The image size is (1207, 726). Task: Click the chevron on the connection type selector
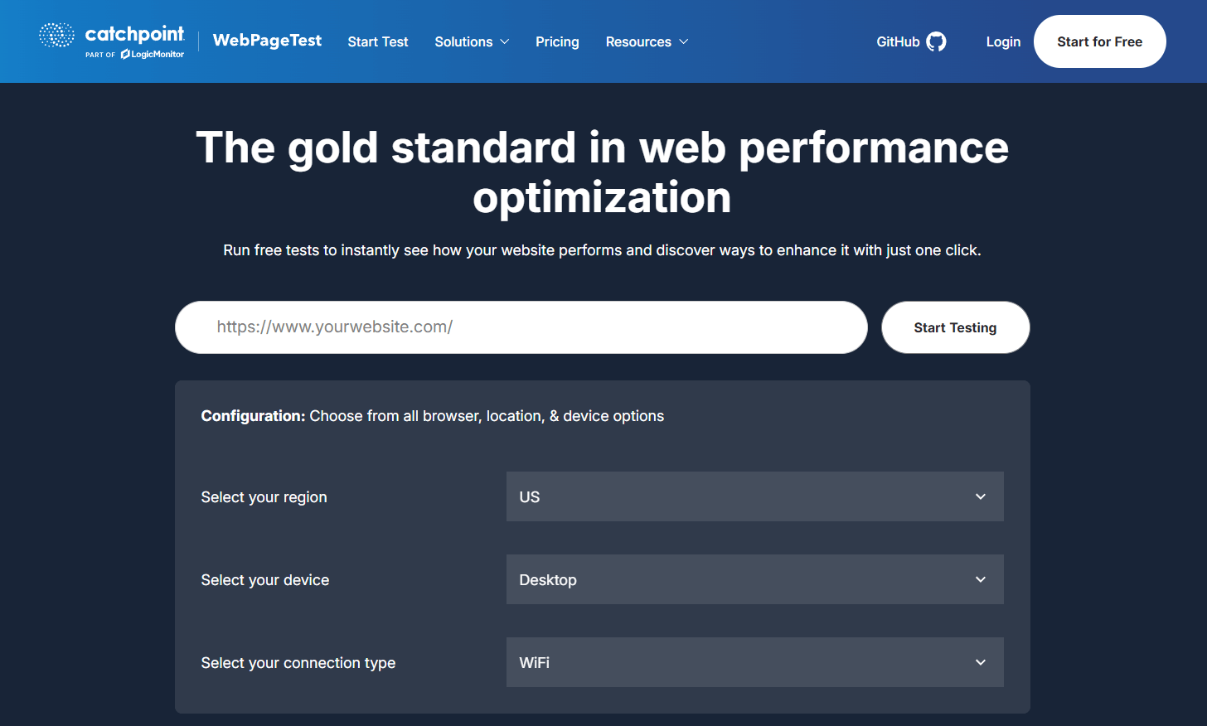click(980, 662)
